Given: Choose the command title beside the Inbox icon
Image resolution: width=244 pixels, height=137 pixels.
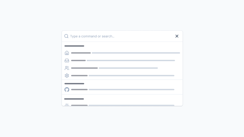Looking at the screenshot, I should click(x=78, y=61).
